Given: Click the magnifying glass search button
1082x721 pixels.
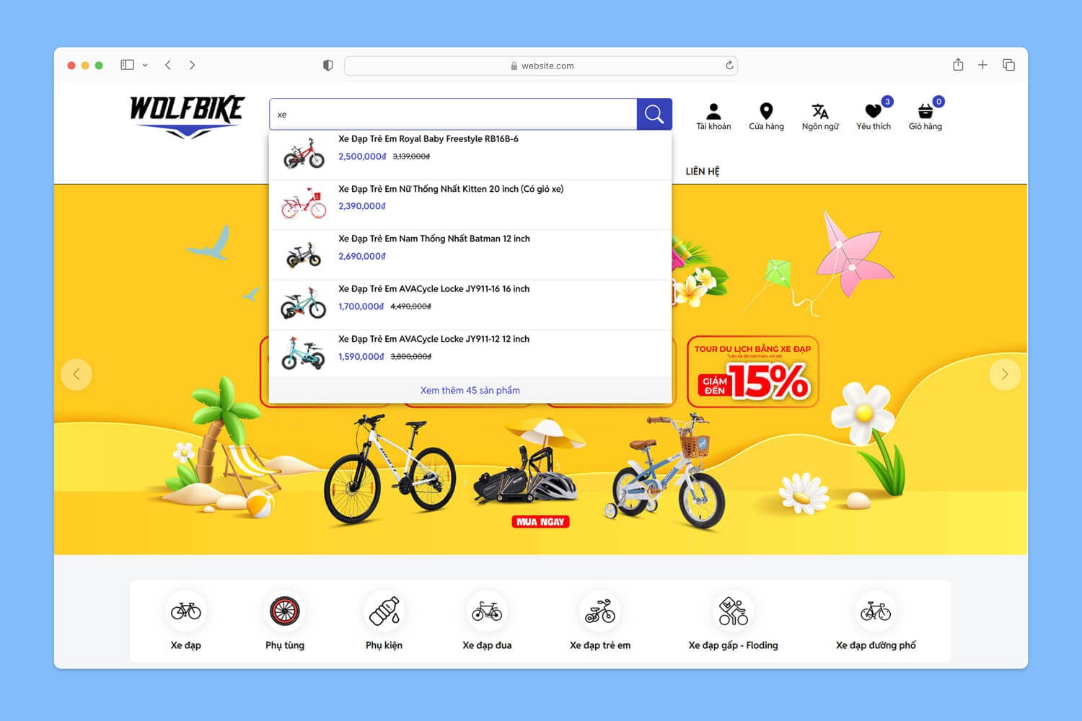Looking at the screenshot, I should tap(654, 114).
